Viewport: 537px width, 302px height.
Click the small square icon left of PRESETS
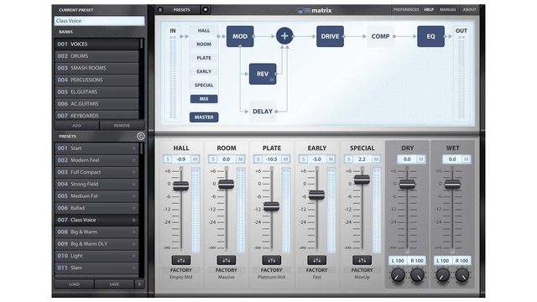[160, 10]
